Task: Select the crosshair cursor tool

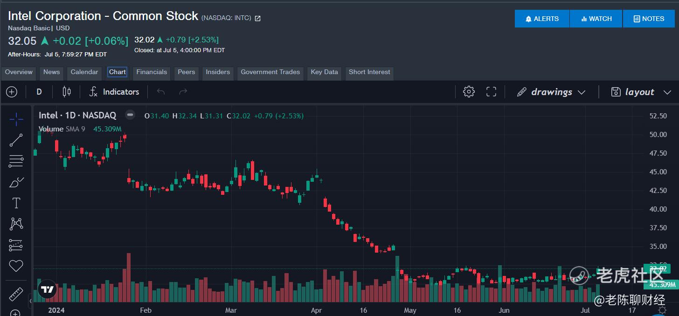Action: point(16,119)
